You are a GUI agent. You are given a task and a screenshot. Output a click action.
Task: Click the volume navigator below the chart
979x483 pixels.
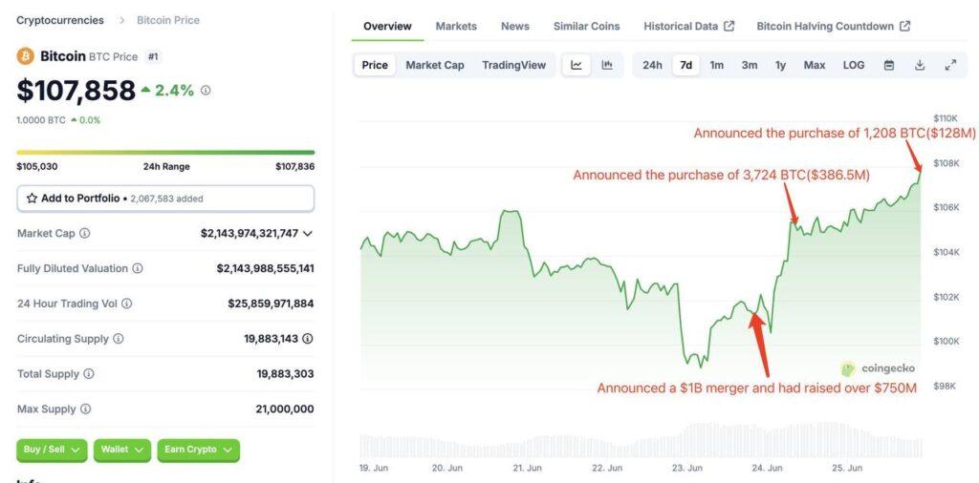(641, 446)
